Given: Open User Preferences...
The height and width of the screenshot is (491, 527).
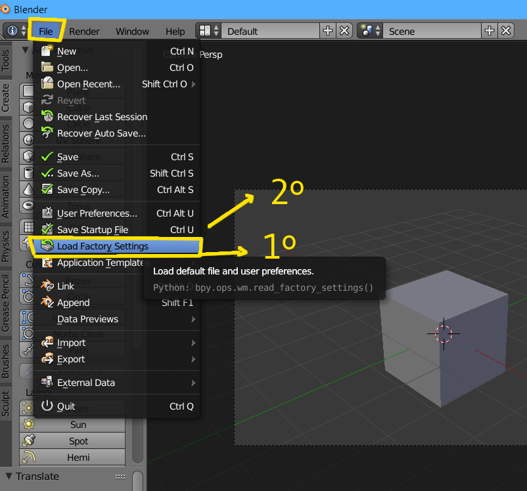Looking at the screenshot, I should (x=116, y=213).
